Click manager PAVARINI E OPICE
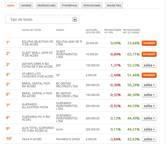This screenshot has height=144, width=166. coord(68,139)
